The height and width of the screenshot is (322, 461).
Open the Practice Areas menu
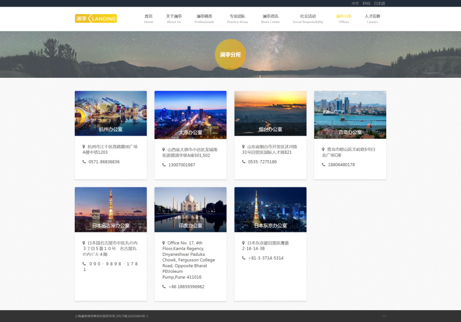(x=237, y=19)
